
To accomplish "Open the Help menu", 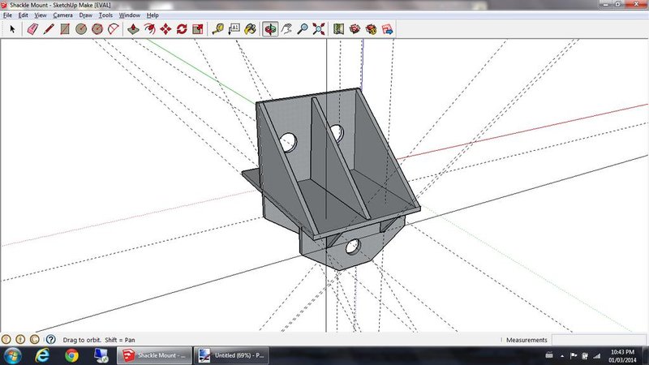I will click(153, 15).
